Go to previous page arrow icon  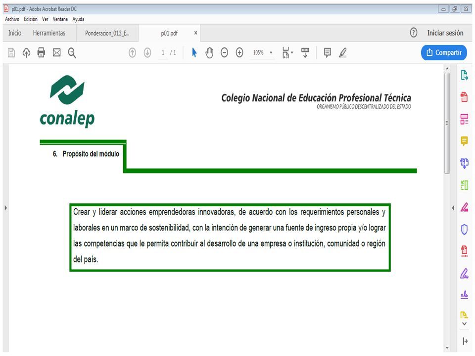(132, 53)
